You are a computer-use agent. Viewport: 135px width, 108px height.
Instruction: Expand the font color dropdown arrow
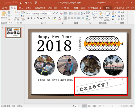click(62, 18)
